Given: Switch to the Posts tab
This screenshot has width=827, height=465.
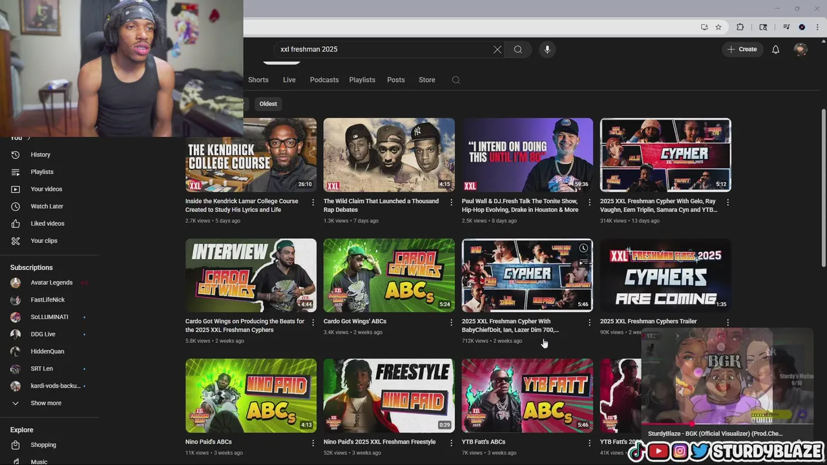Looking at the screenshot, I should click(395, 80).
